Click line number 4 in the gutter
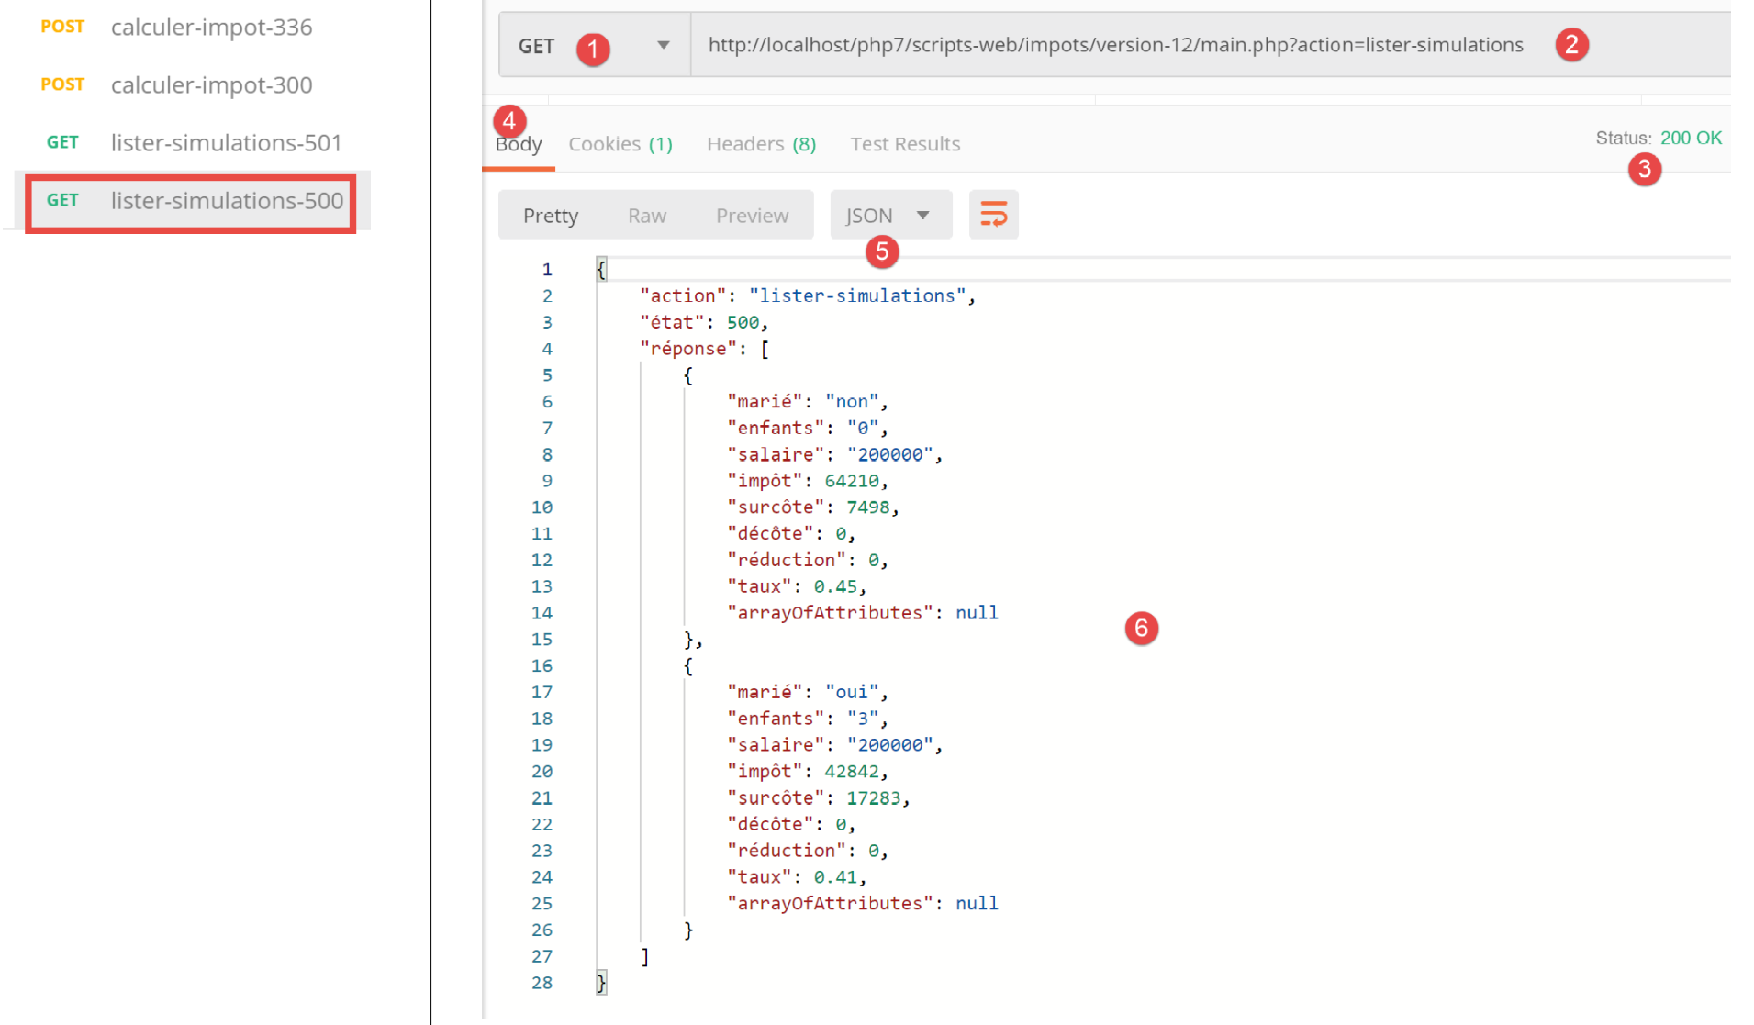1754x1025 pixels. pyautogui.click(x=546, y=349)
